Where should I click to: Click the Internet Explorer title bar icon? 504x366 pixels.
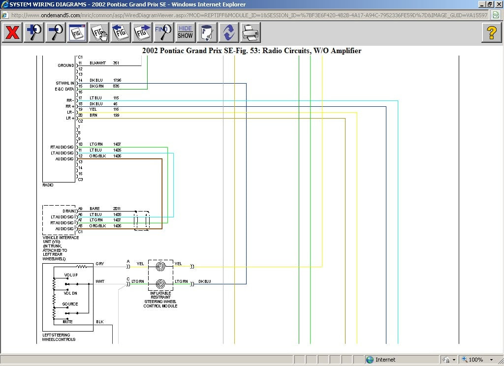(4, 4)
